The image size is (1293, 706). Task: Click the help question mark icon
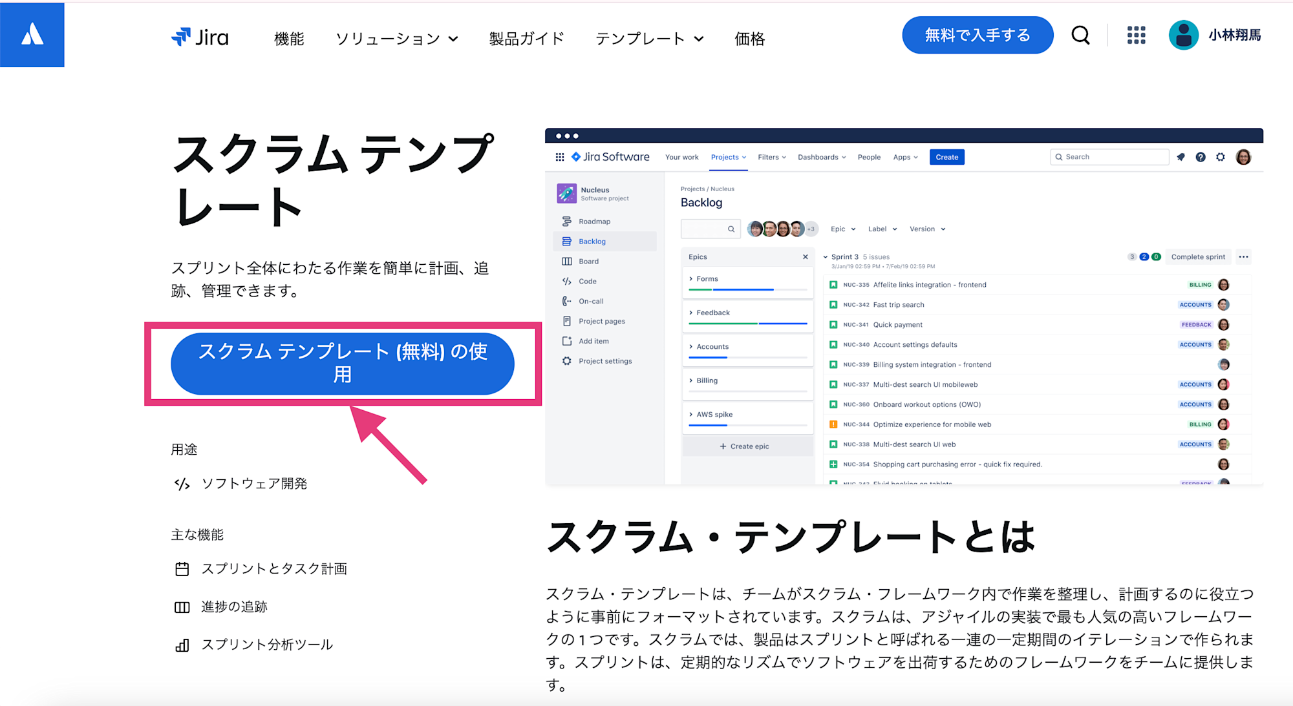(x=1201, y=157)
